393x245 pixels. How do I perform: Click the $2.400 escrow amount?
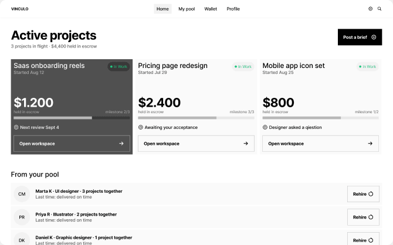click(x=159, y=103)
